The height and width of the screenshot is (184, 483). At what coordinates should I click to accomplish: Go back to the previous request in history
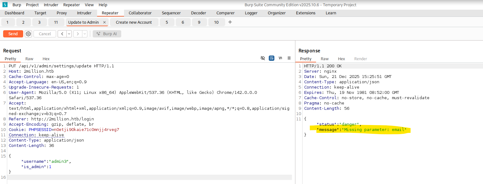62,34
